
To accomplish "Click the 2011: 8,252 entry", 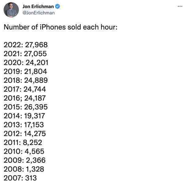I will click(x=23, y=142).
